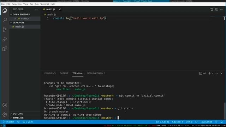Click the eye watch icon in status bar
The height and width of the screenshot is (127, 226).
click(18, 122)
